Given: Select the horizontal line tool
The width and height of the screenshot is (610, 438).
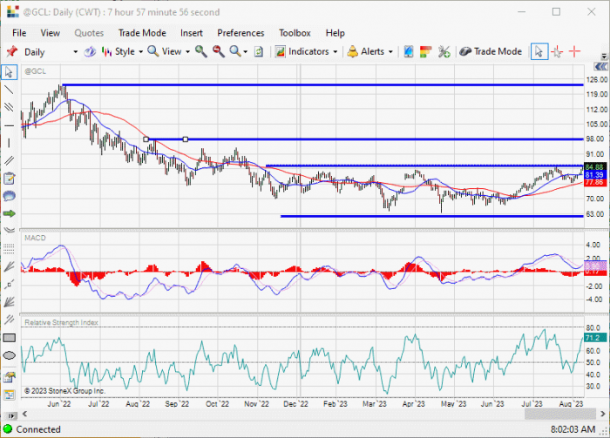Looking at the screenshot, I should click(x=9, y=125).
